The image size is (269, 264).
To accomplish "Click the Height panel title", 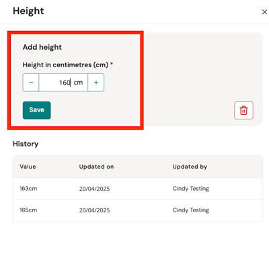I will coord(28,11).
